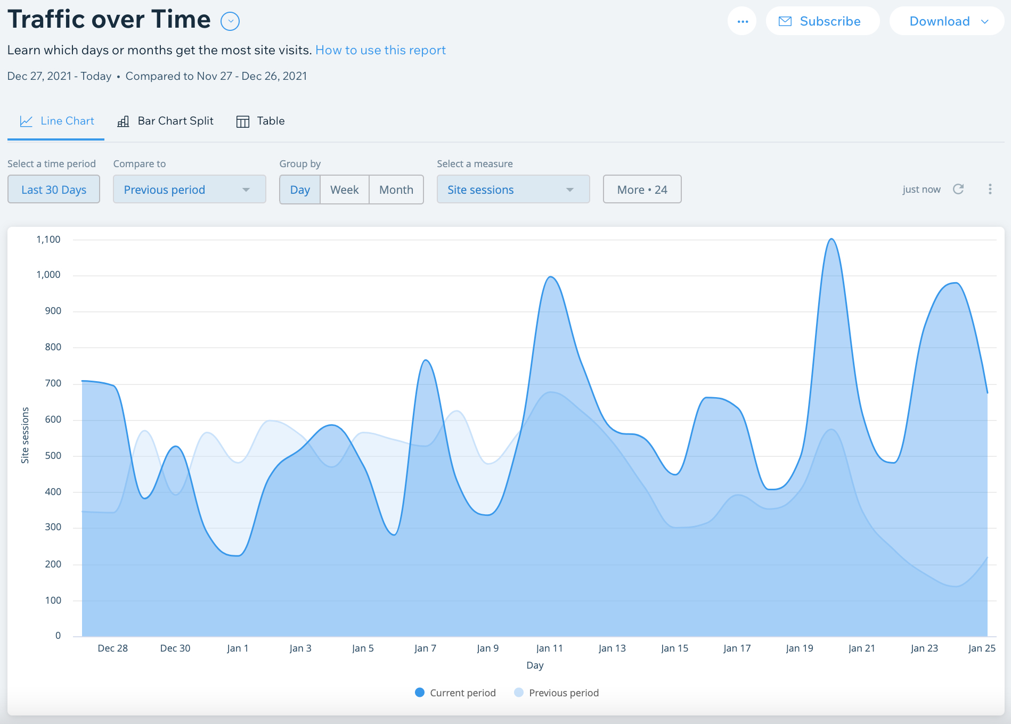This screenshot has width=1011, height=724.
Task: Switch to the Table tab
Action: click(260, 121)
